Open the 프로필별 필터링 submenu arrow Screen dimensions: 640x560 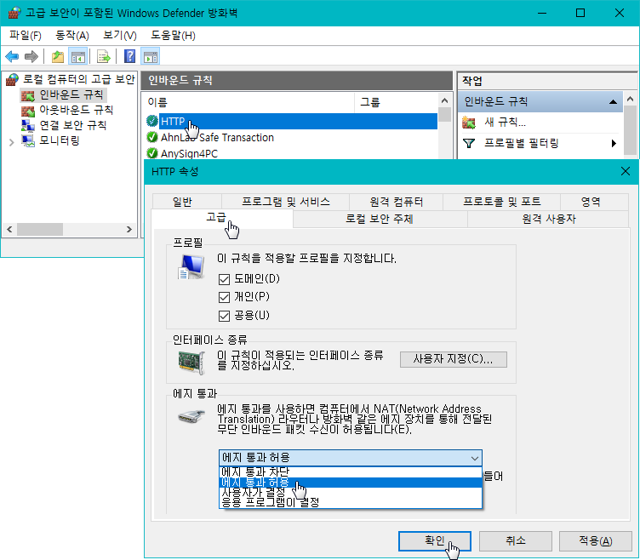(x=614, y=143)
